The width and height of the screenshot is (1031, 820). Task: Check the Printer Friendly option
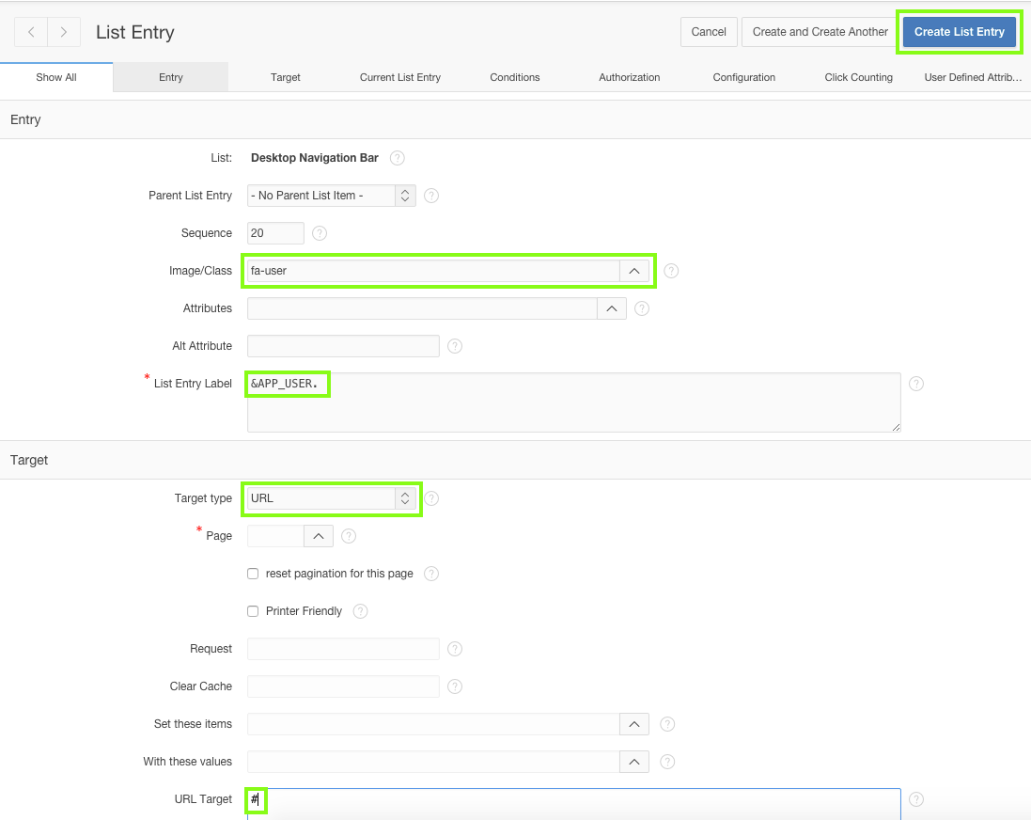tap(252, 610)
